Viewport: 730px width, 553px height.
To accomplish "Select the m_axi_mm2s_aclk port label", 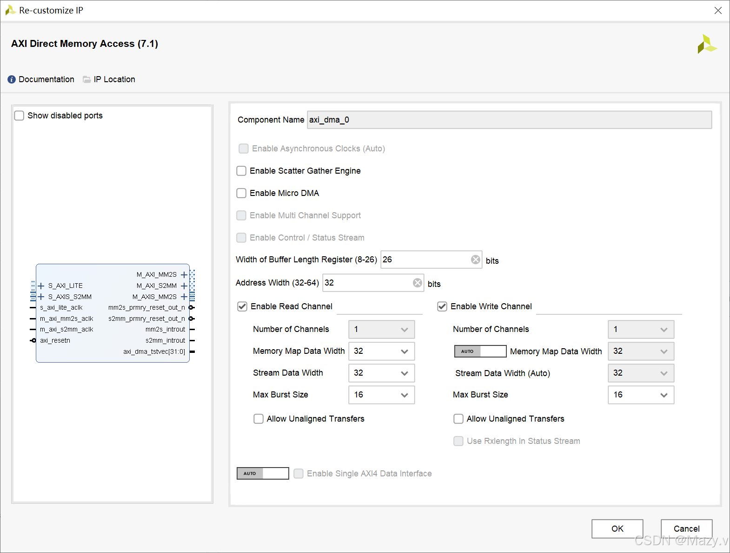I will point(66,319).
